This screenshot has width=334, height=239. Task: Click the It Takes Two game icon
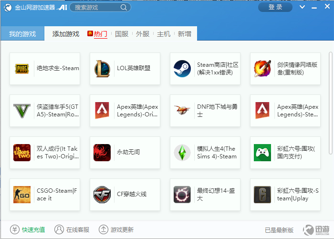coord(22,153)
